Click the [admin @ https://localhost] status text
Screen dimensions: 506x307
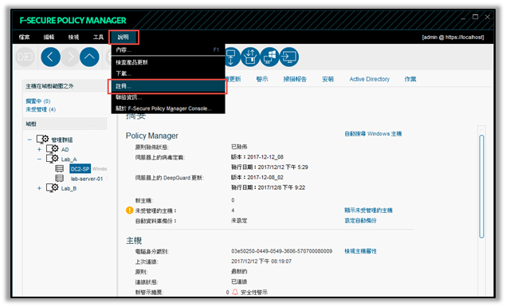click(x=453, y=37)
